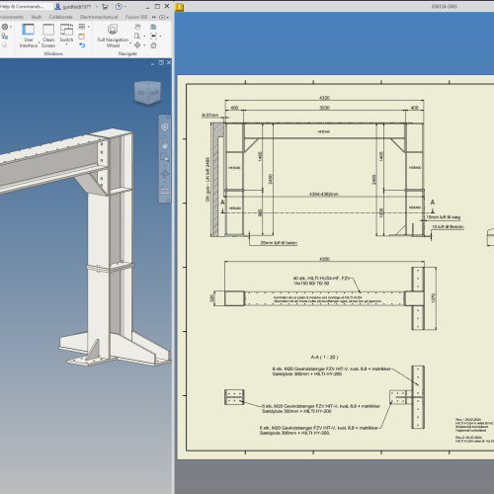Image resolution: width=494 pixels, height=494 pixels.
Task: Click the tree/browser icon at ribbon left edge
Action: tap(5, 36)
